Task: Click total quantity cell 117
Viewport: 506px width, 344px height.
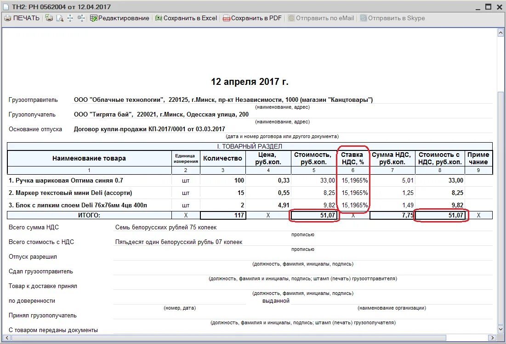Action: 223,215
